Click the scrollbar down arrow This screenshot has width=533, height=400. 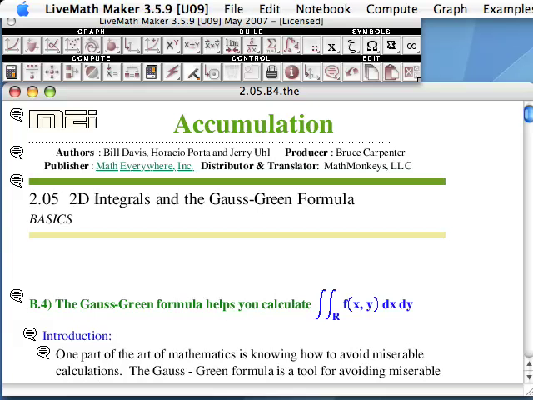pyautogui.click(x=528, y=377)
